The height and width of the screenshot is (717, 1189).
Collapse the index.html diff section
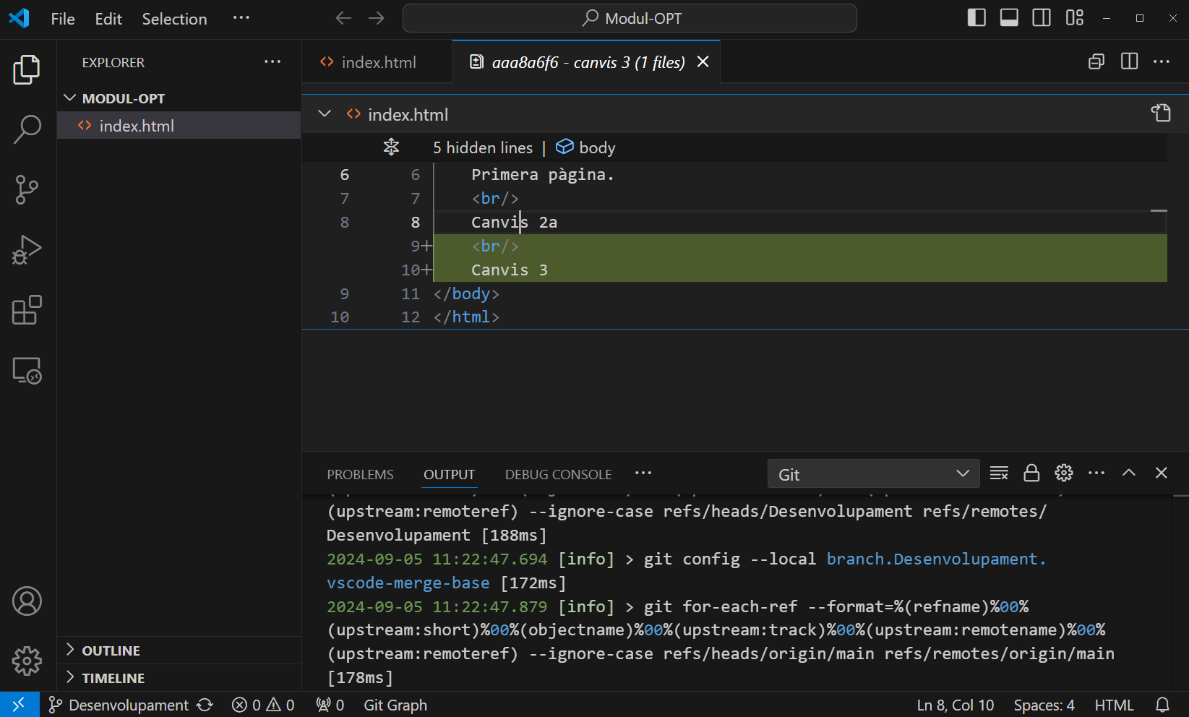(325, 113)
